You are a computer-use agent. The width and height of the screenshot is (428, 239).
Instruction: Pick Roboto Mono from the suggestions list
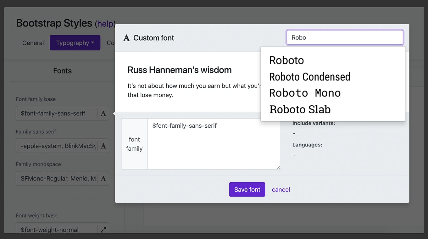coord(305,93)
